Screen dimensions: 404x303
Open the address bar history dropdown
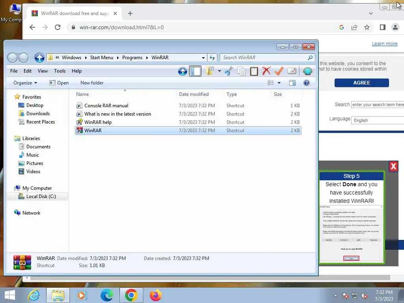pos(203,58)
